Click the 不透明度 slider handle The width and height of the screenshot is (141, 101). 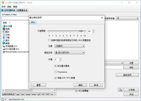pyautogui.click(x=81, y=31)
